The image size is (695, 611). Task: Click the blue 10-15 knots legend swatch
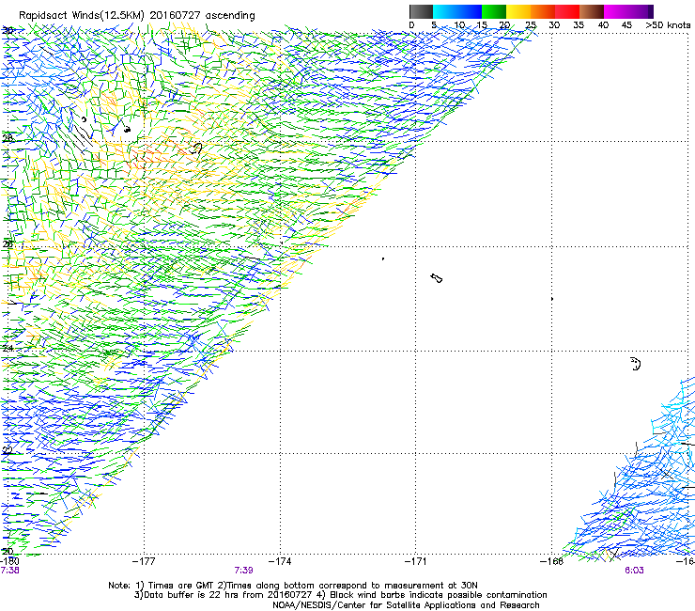[x=470, y=11]
